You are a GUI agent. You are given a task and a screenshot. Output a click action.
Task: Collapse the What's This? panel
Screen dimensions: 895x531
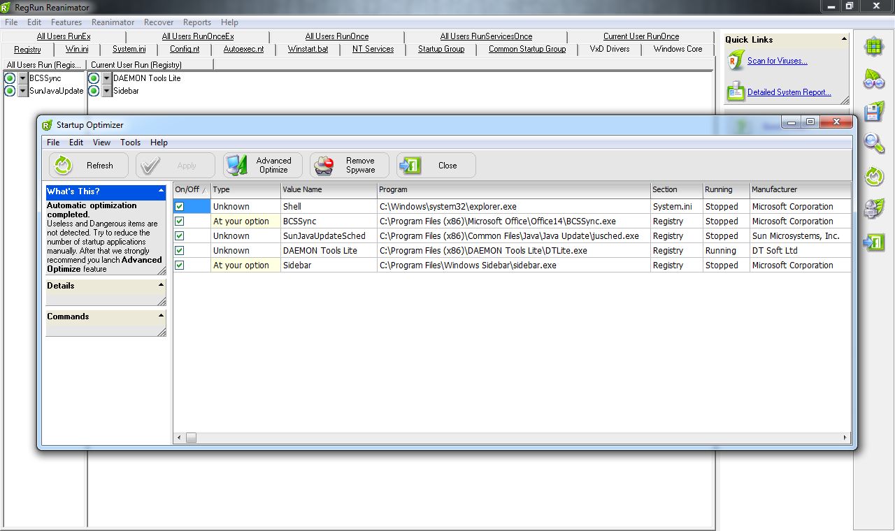161,191
